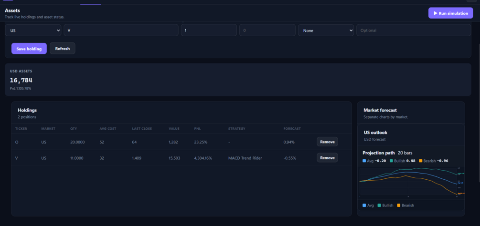480x226 pixels.
Task: Click orange Bearish swatch in projection stats
Action: 421,161
